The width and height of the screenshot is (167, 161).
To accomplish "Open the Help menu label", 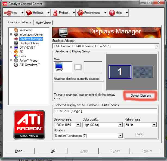I will [119, 13].
